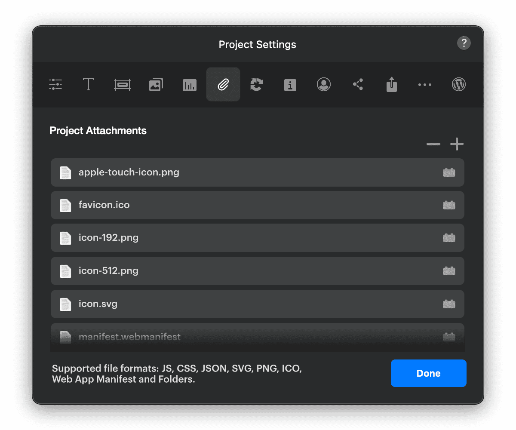Add a new attachment with the plus button
The image size is (516, 430).
pyautogui.click(x=457, y=144)
